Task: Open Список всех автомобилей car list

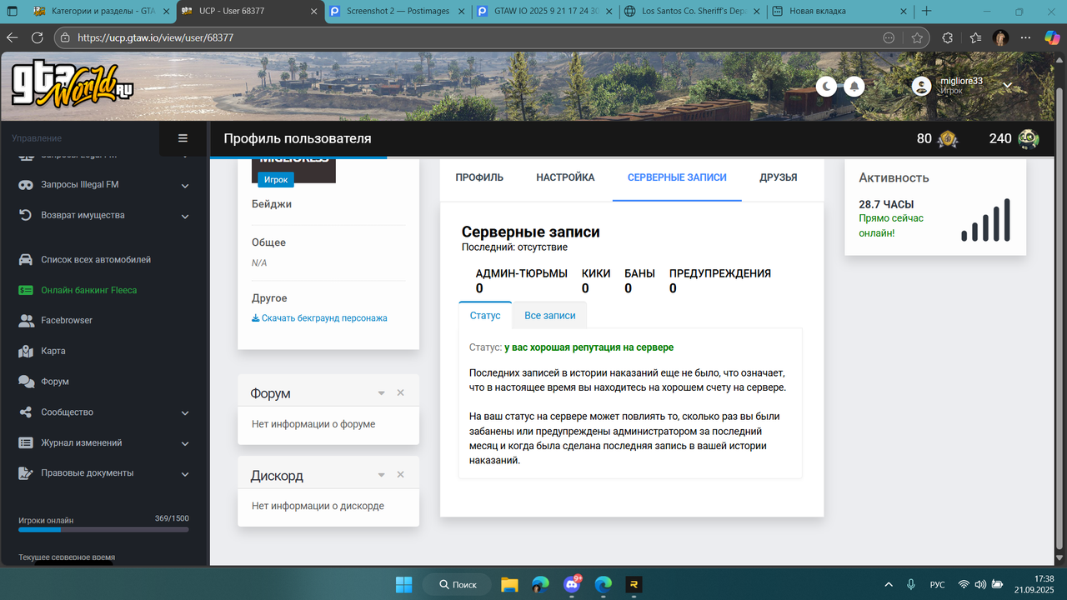Action: [96, 260]
